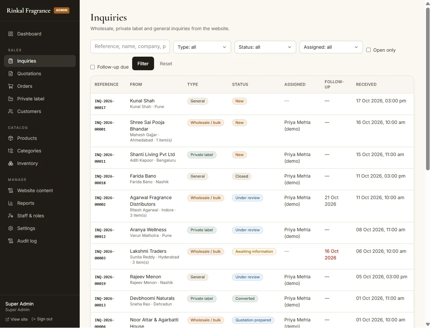Click the Dashboard grid icon
This screenshot has height=328, width=431.
tap(11, 34)
